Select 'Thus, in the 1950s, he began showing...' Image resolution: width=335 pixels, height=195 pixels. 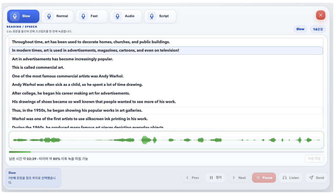click(x=166, y=110)
